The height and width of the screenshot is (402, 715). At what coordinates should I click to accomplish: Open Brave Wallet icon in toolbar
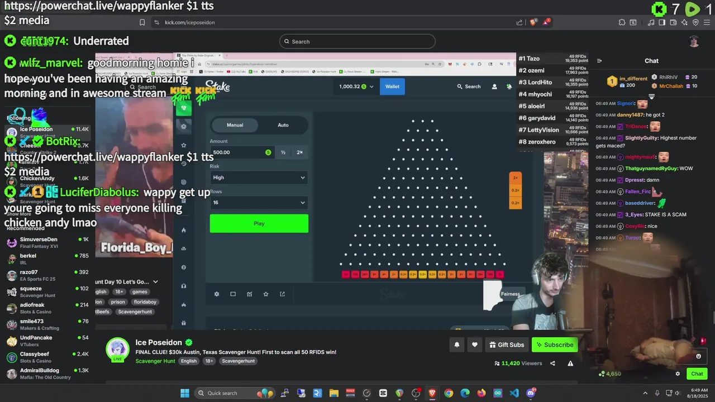coord(673,22)
